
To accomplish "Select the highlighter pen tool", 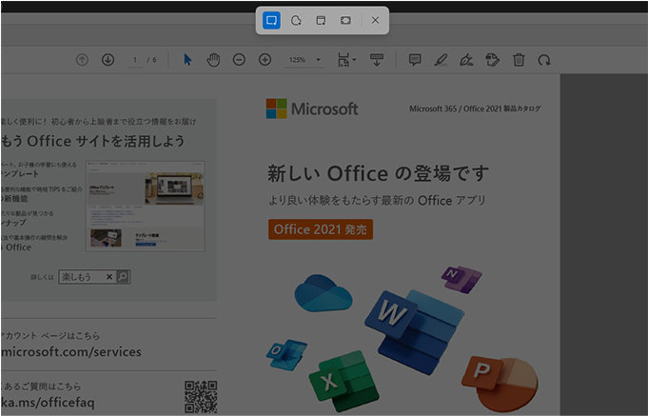I will [441, 60].
